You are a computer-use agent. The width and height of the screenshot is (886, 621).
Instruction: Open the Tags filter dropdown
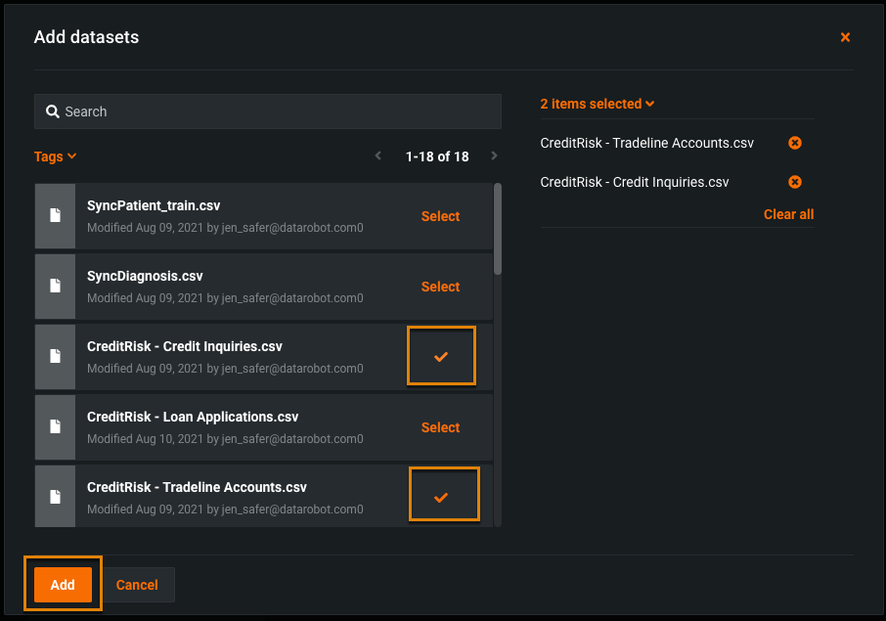[55, 156]
